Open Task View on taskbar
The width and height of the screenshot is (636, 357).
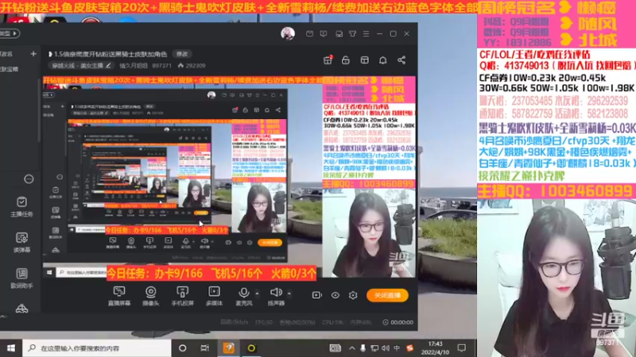click(205, 348)
